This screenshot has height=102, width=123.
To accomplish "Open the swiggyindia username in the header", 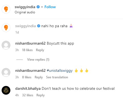I will click(25, 7).
